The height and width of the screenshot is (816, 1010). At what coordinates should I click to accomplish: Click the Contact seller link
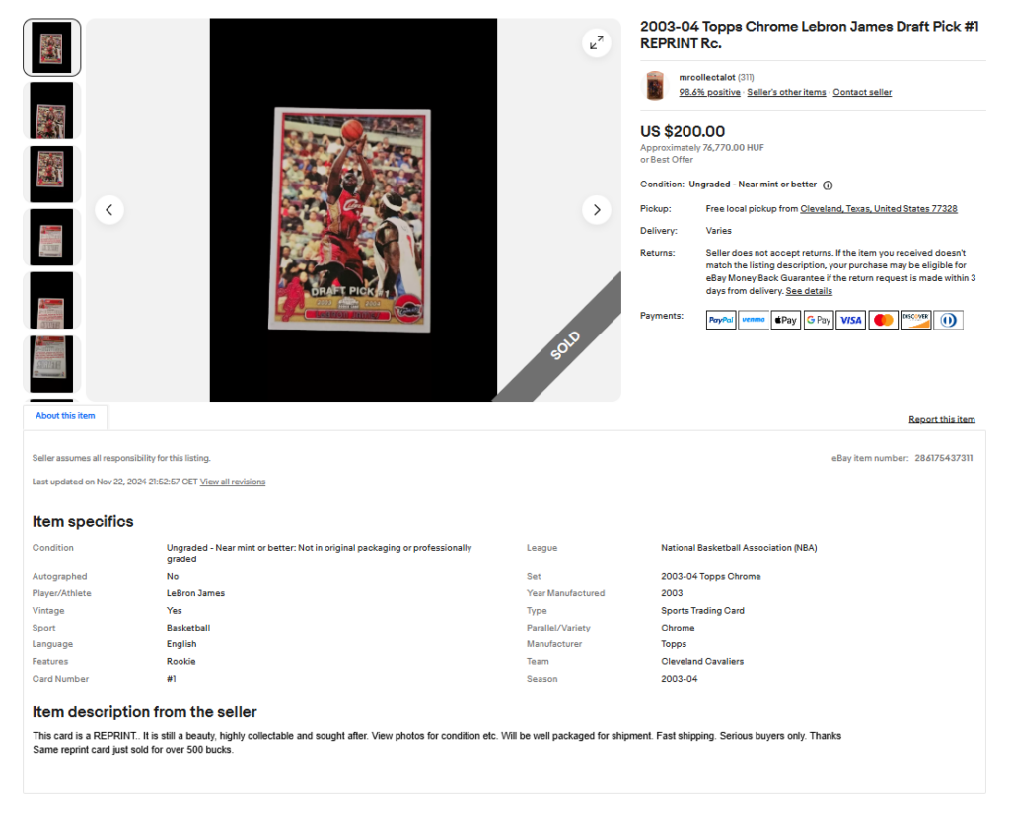(862, 92)
